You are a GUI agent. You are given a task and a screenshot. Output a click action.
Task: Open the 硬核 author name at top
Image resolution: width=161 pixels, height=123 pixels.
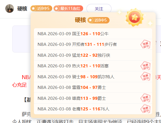point(22,9)
